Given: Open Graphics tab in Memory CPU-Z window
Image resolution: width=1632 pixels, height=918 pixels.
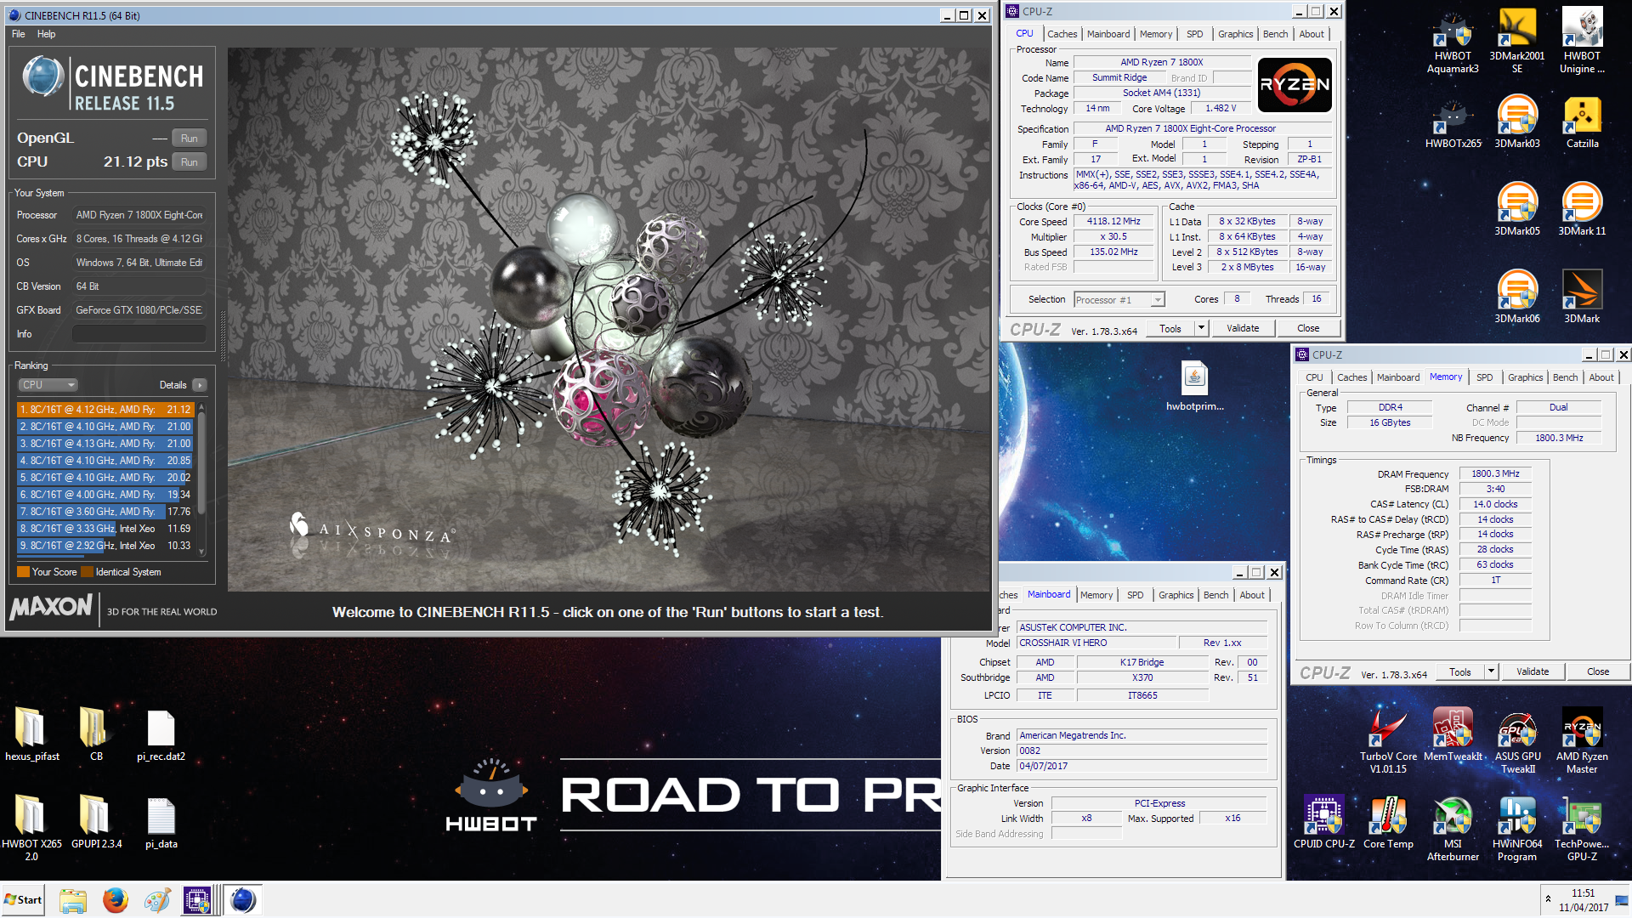Looking at the screenshot, I should (1525, 377).
